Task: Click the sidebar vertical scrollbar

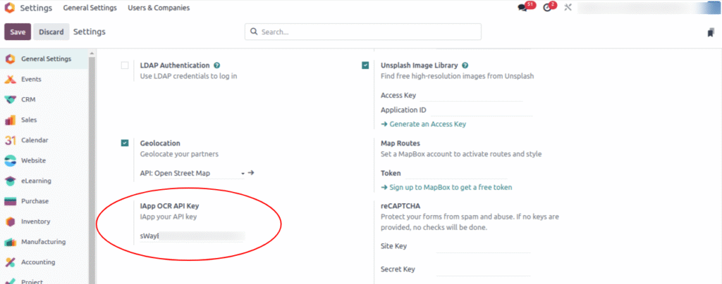Action: pyautogui.click(x=92, y=169)
